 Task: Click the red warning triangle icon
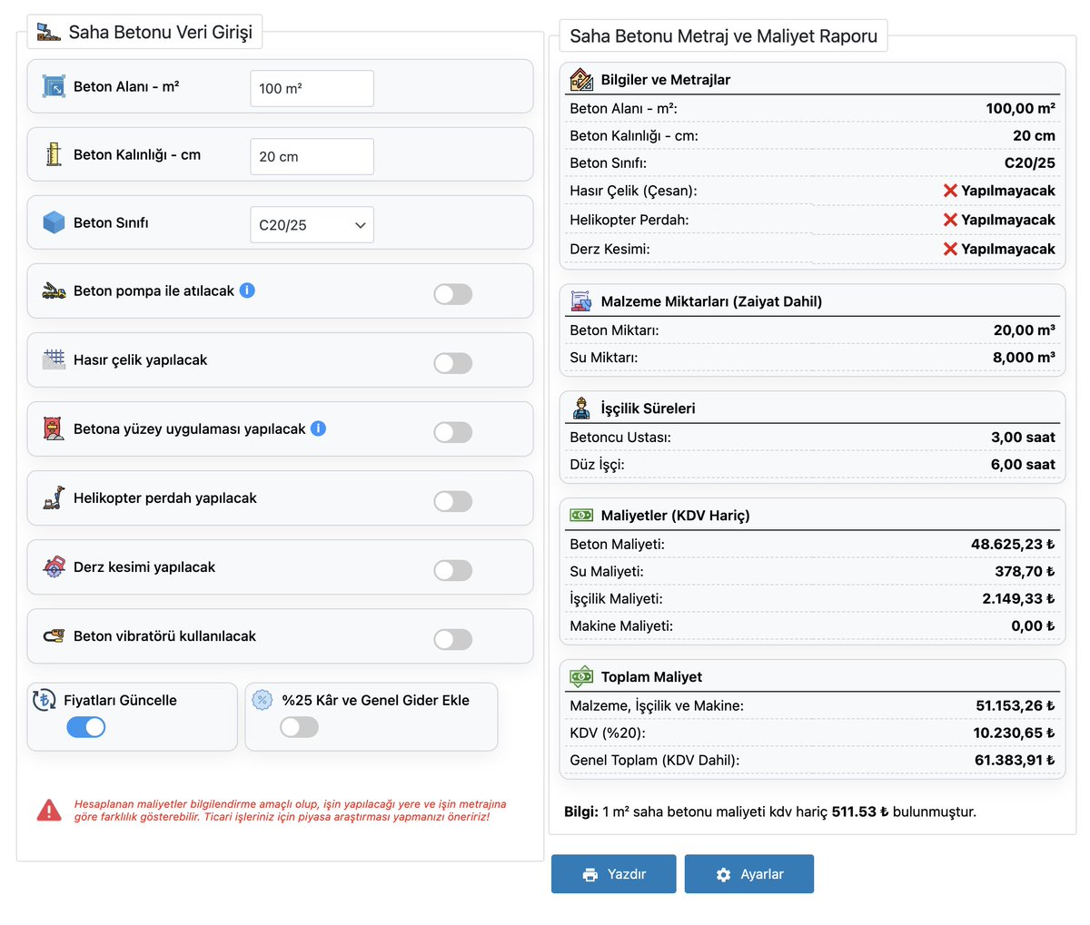pos(49,811)
